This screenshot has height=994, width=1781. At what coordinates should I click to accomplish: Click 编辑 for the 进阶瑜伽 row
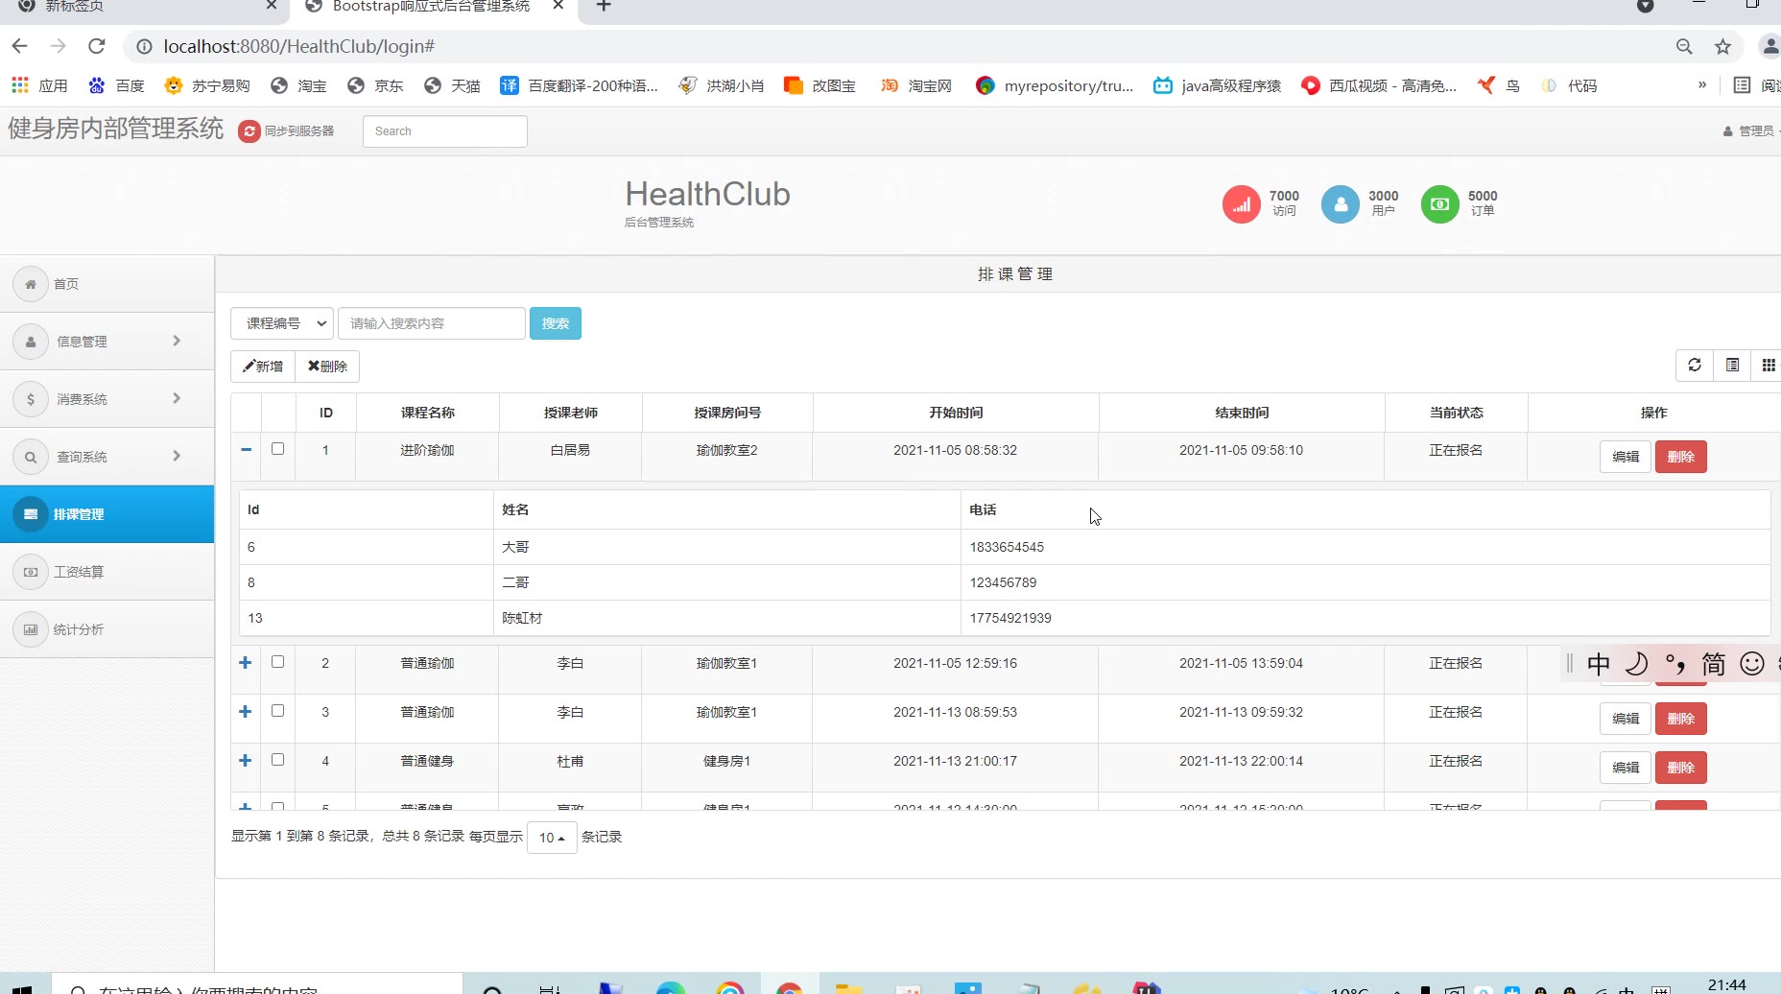(1626, 457)
